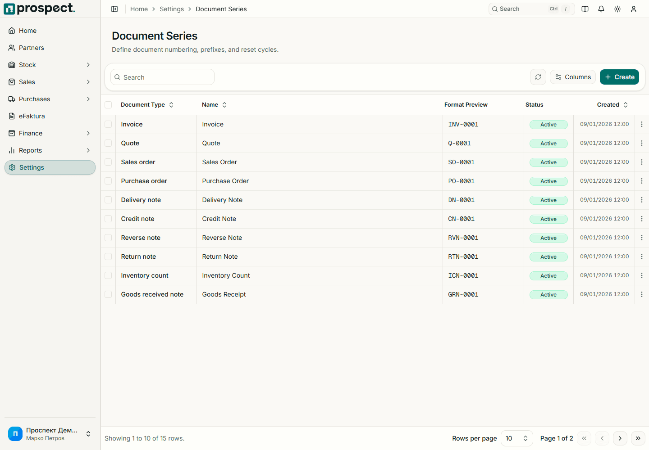Go to Settings breadcrumb link

click(x=172, y=9)
